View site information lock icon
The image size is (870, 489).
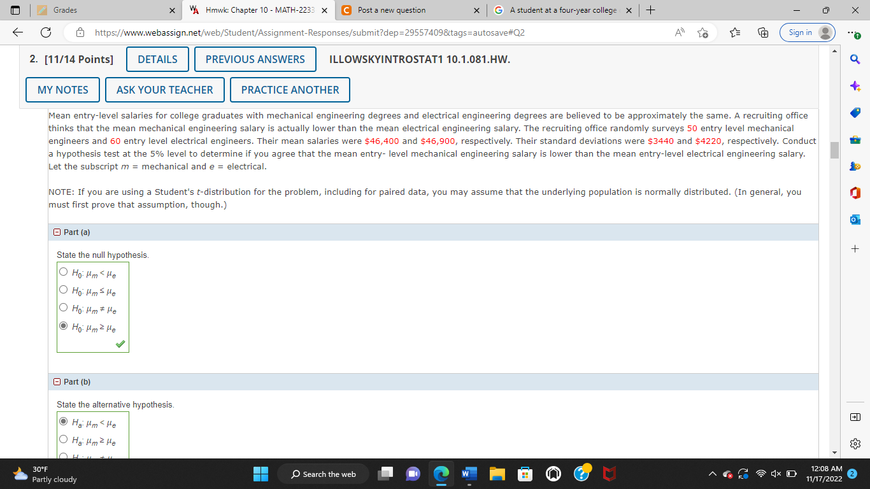click(80, 32)
